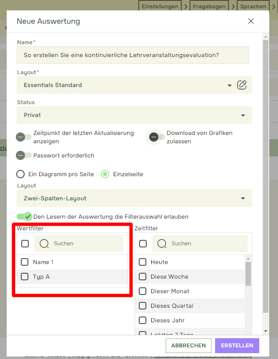Click the Typ A label text
Viewport: 278px width, 359px height.
tap(41, 277)
